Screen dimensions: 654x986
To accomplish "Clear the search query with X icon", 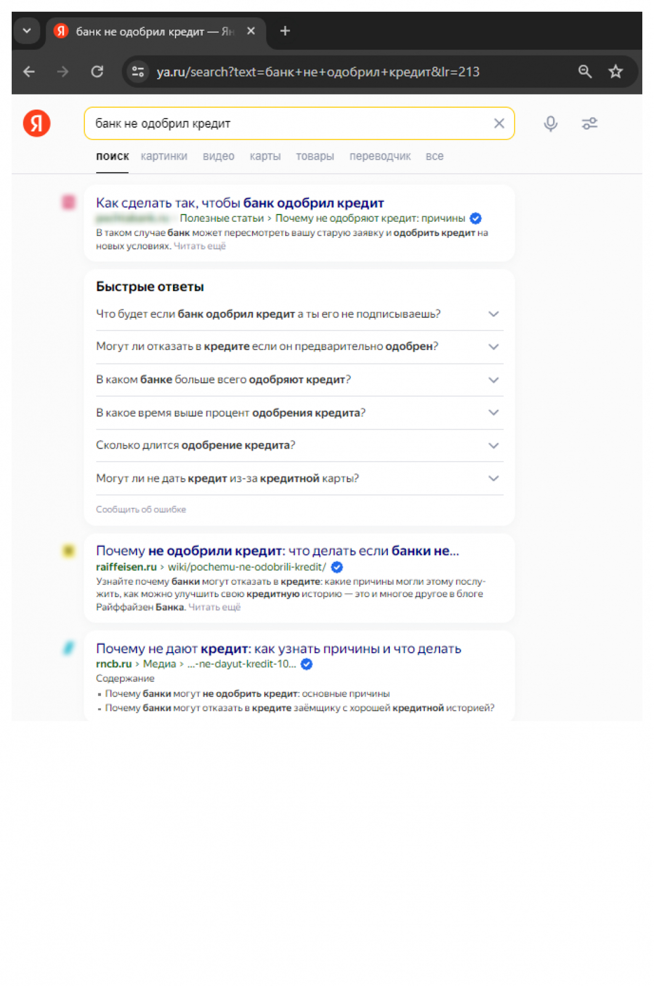I will 499,124.
